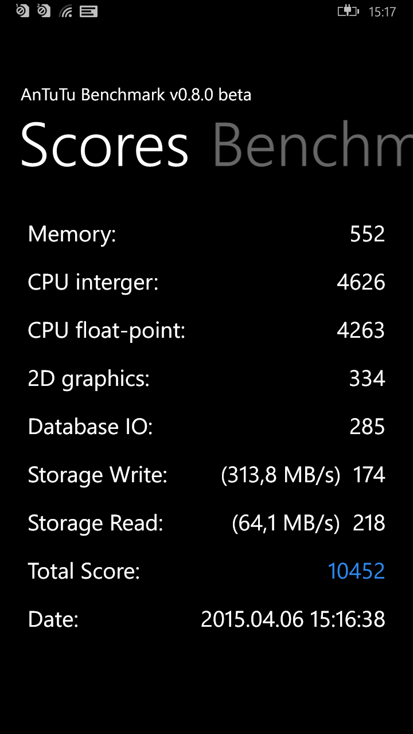413x734 pixels.
Task: Tap the SIM 2 signal status icon
Action: tap(44, 10)
